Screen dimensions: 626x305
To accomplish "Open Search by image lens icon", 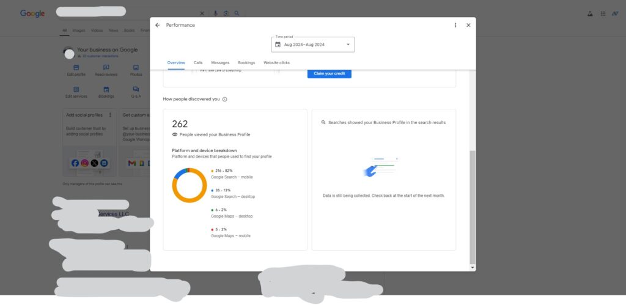I will tap(226, 13).
